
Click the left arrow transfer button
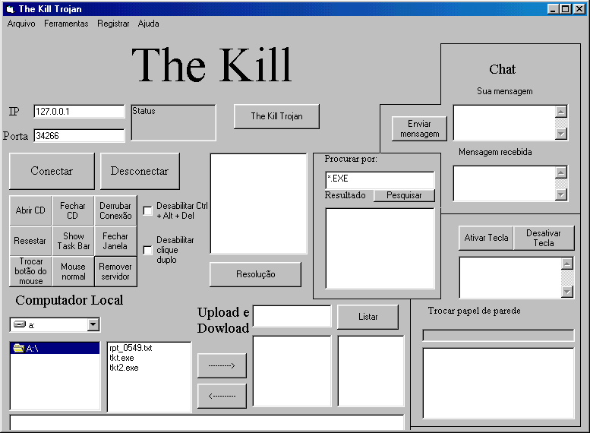pyautogui.click(x=222, y=396)
